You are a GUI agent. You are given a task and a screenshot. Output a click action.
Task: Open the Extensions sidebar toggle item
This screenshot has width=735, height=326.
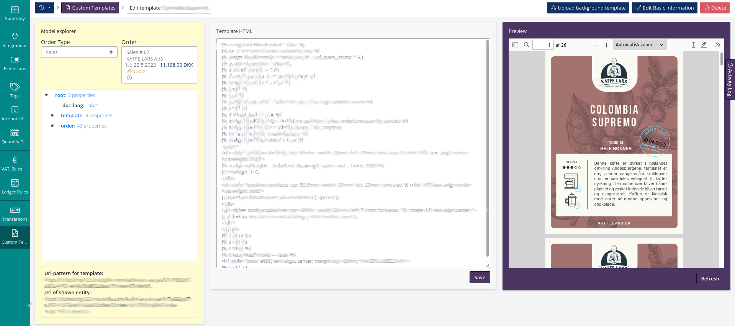pos(15,63)
